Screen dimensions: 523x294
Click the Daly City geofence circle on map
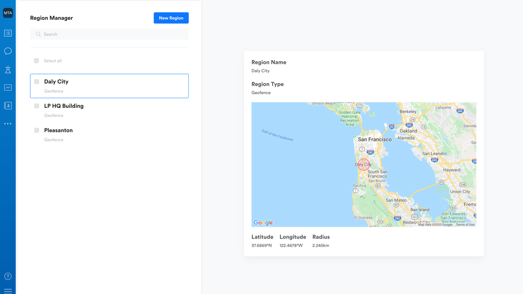[364, 164]
